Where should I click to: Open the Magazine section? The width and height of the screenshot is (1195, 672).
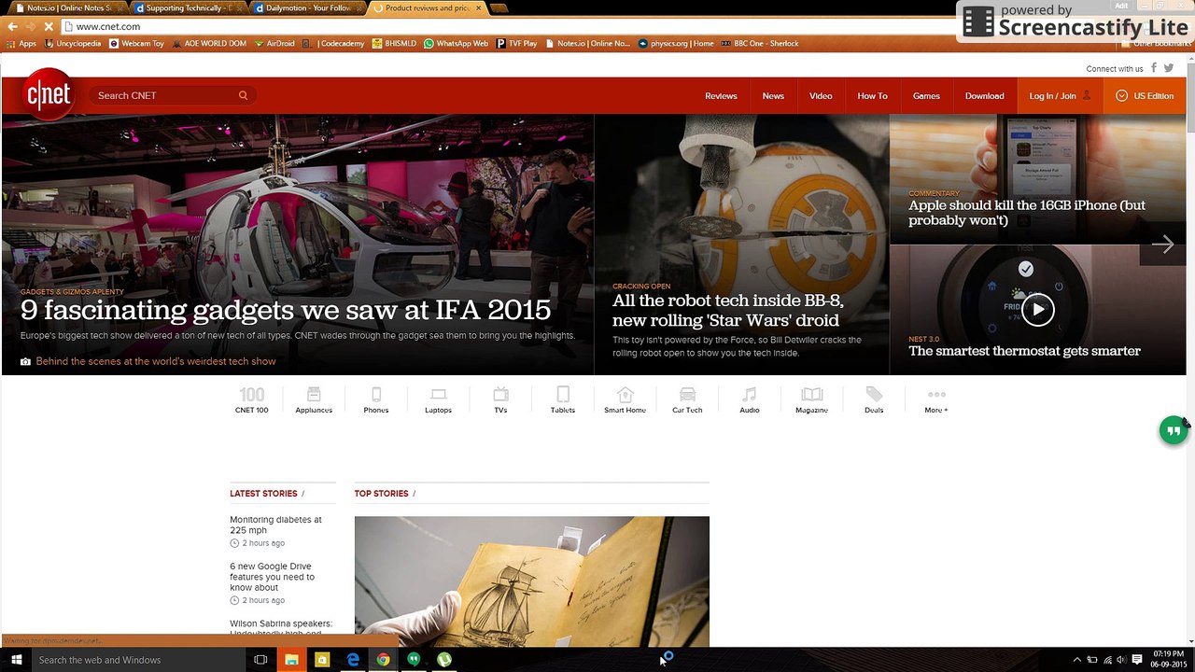(811, 400)
